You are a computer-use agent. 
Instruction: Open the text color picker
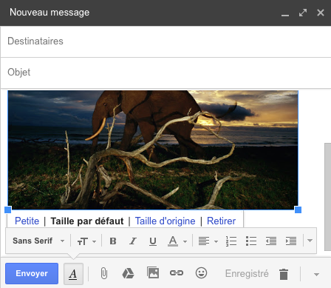pyautogui.click(x=177, y=241)
